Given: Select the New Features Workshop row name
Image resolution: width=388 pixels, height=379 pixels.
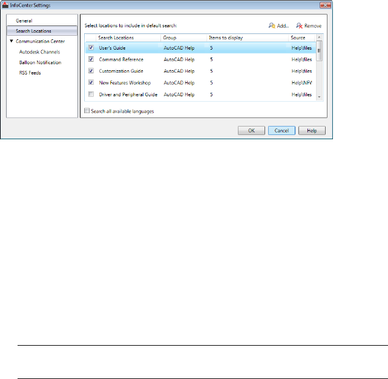Looking at the screenshot, I should click(x=125, y=83).
